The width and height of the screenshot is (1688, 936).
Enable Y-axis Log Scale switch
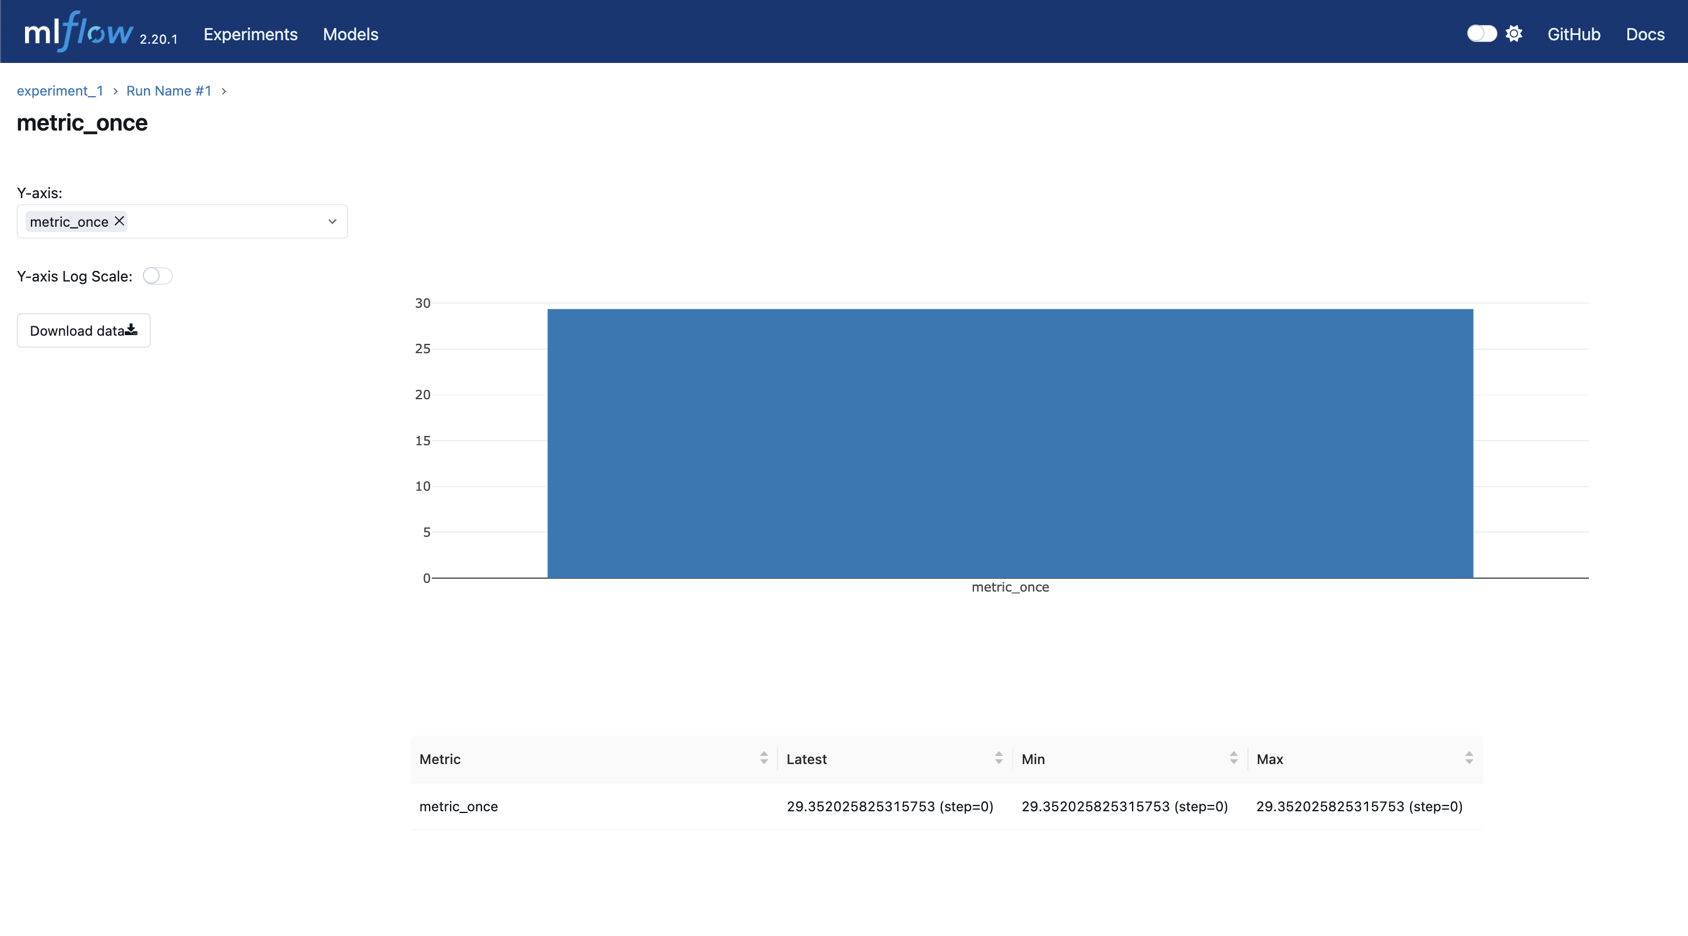pyautogui.click(x=157, y=276)
